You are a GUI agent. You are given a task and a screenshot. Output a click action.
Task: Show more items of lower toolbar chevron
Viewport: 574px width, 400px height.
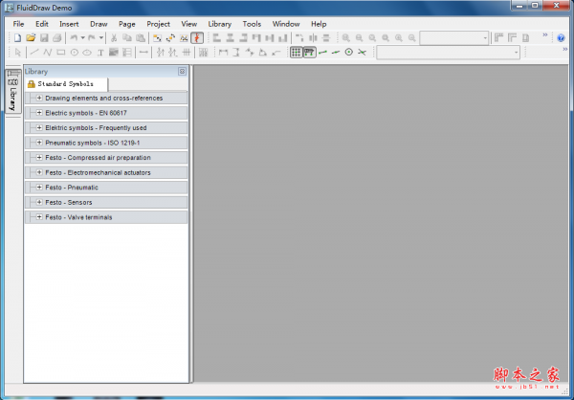click(x=565, y=49)
